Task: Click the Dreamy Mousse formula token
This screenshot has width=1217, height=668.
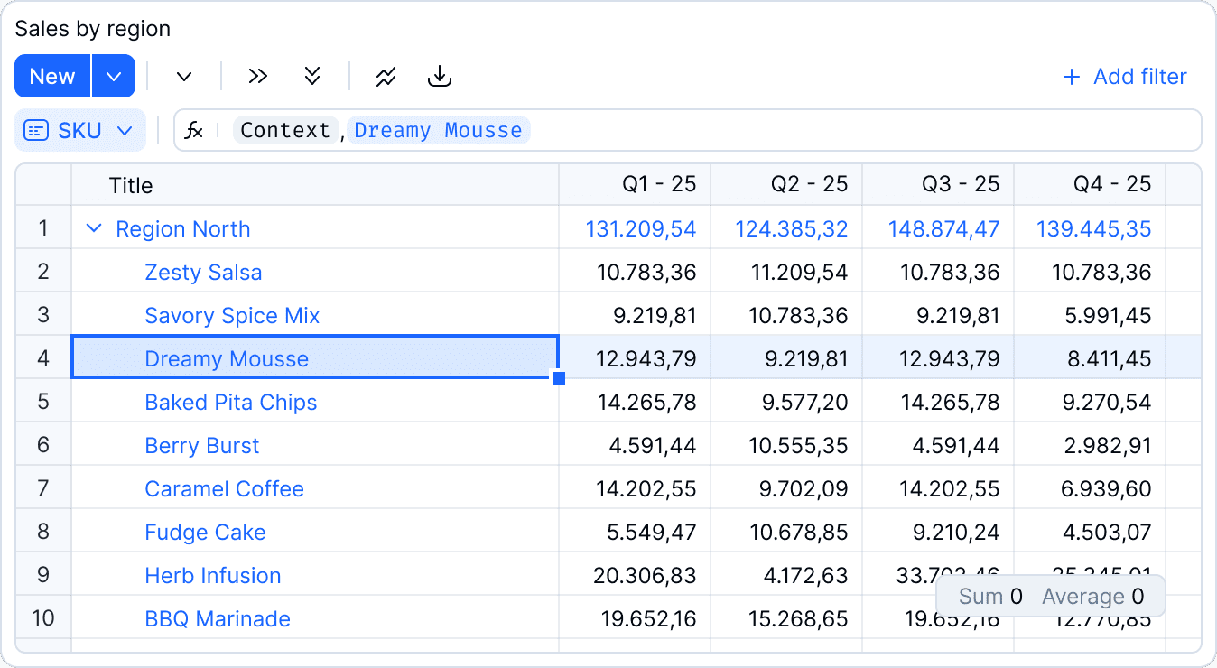Action: [439, 131]
